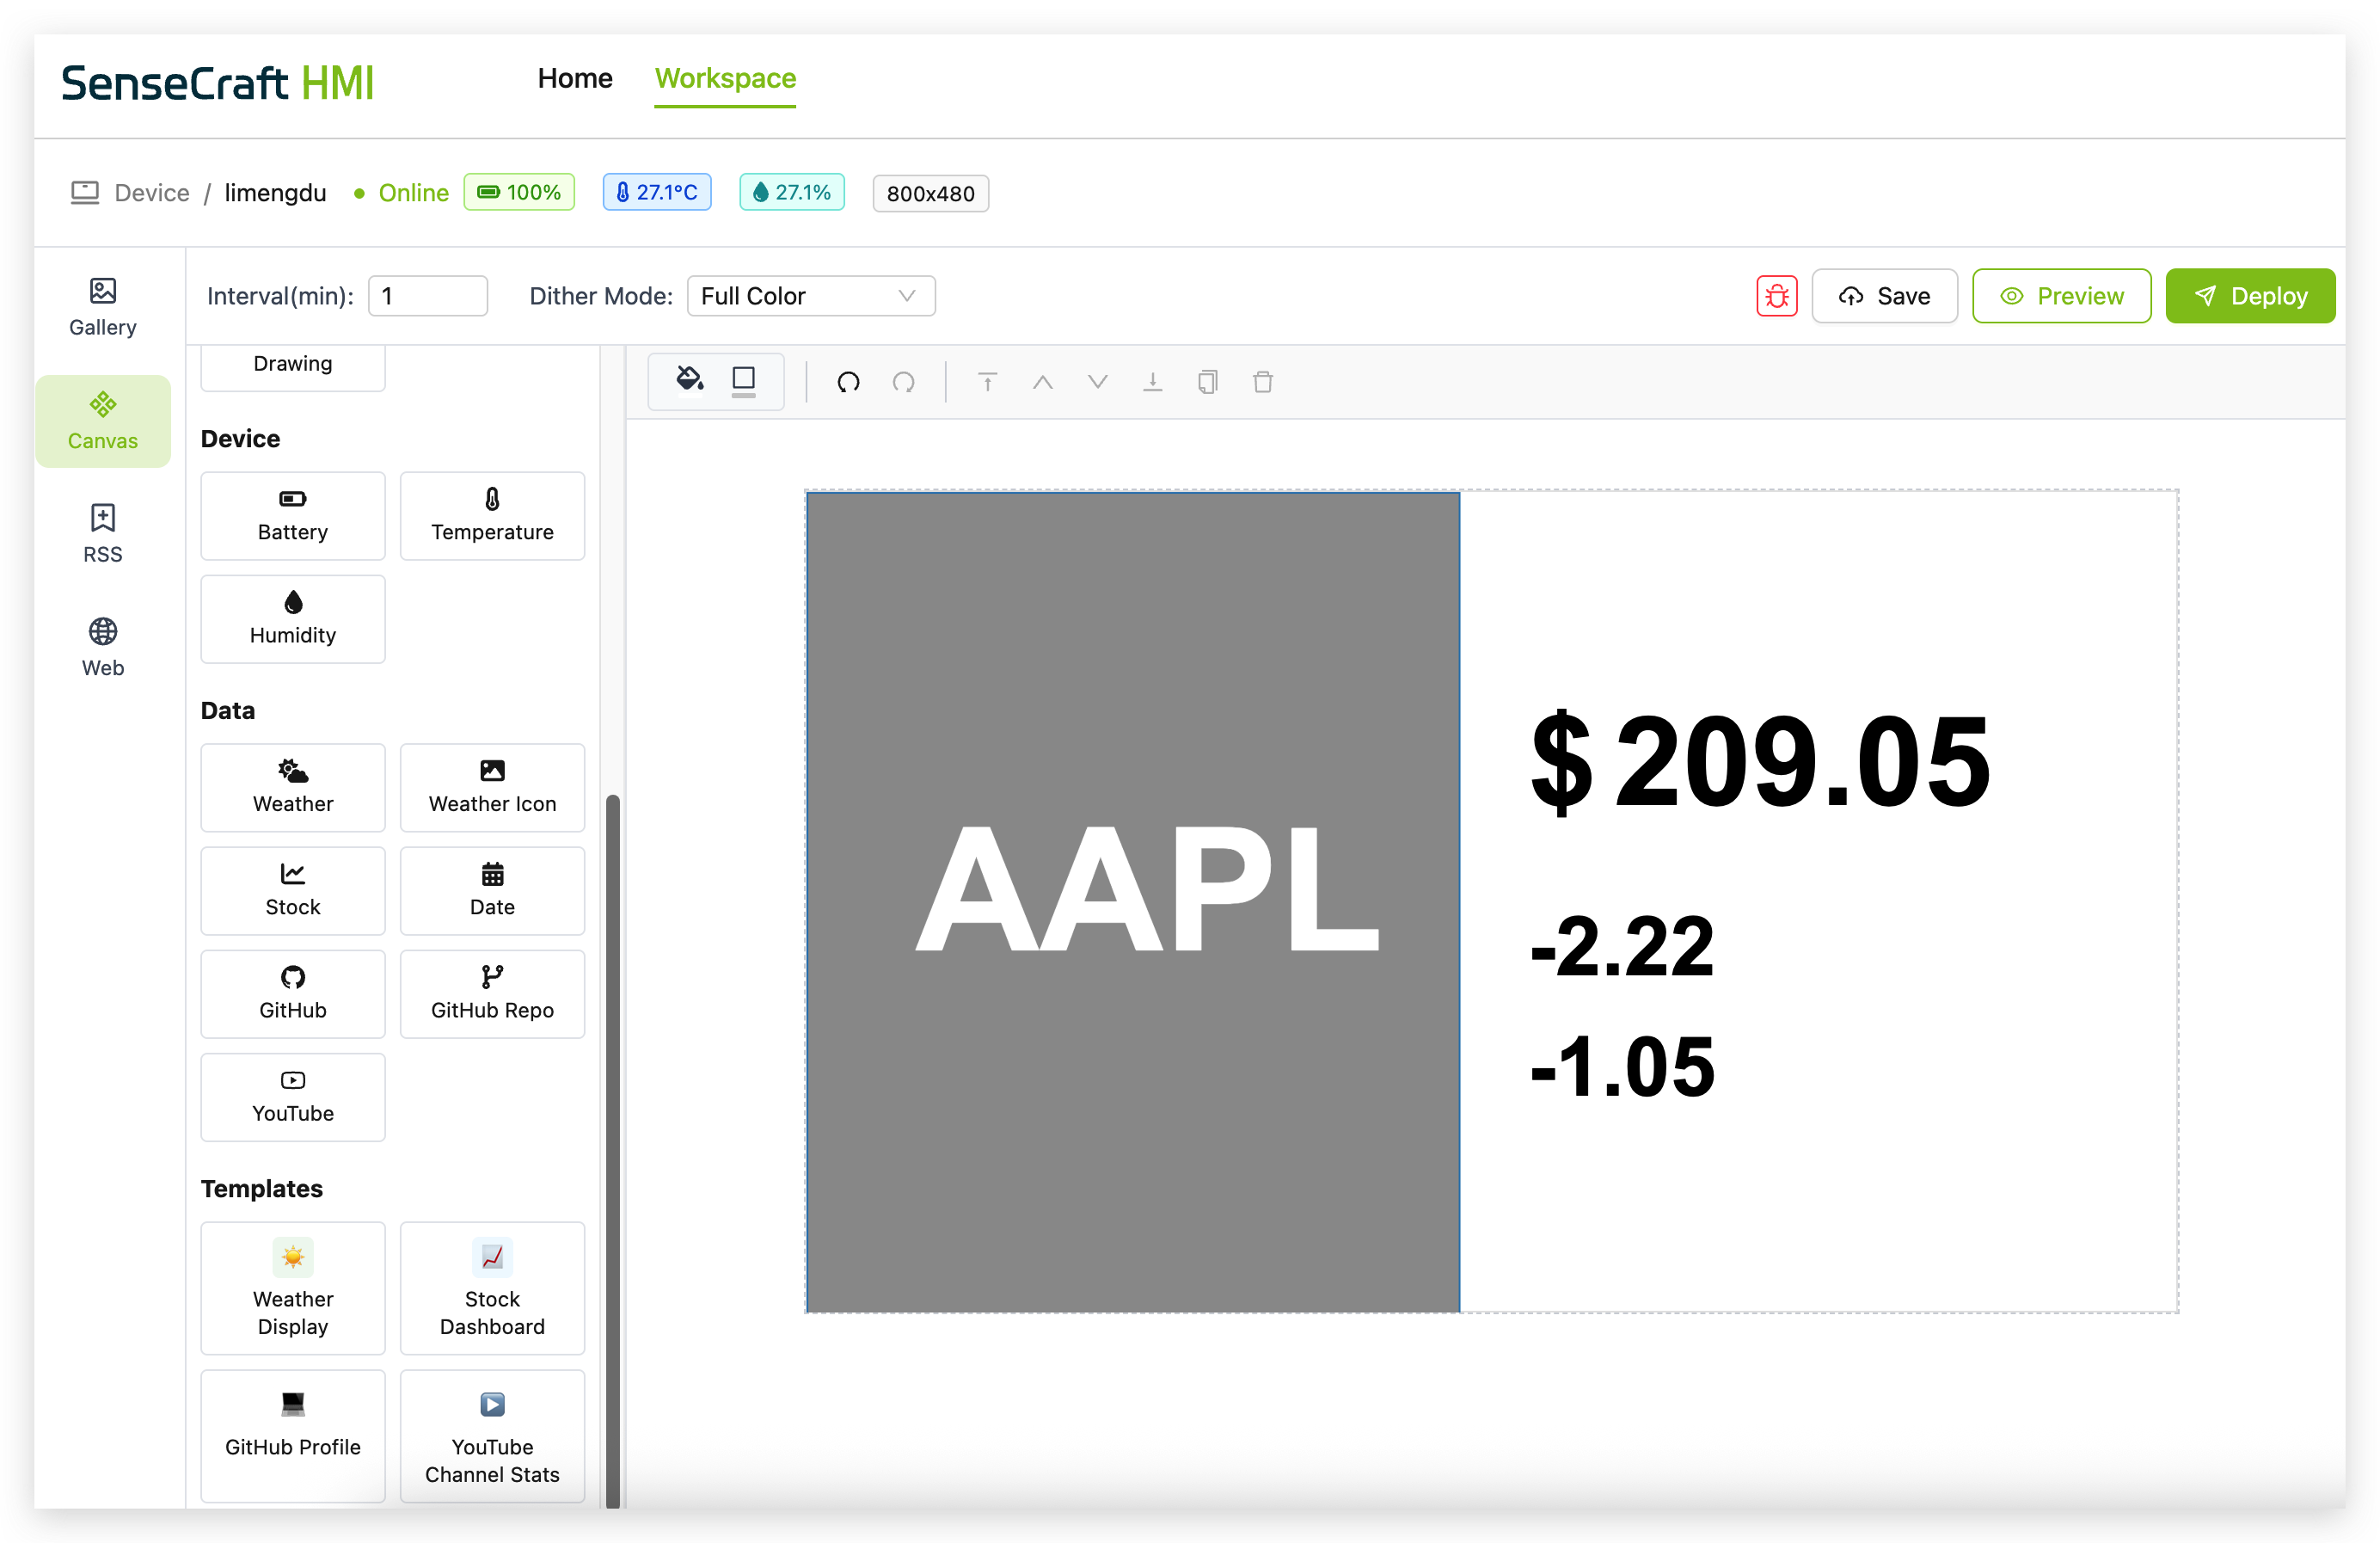Bring selected element to front
Image resolution: width=2380 pixels, height=1543 pixels.
987,381
